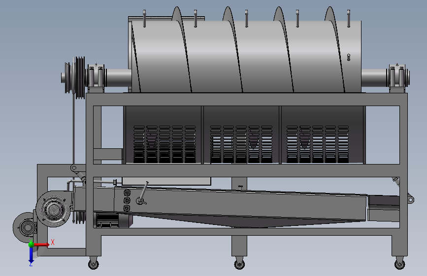The width and height of the screenshot is (427, 276).
Task: Select the right louvered vent panel
Action: (318, 144)
